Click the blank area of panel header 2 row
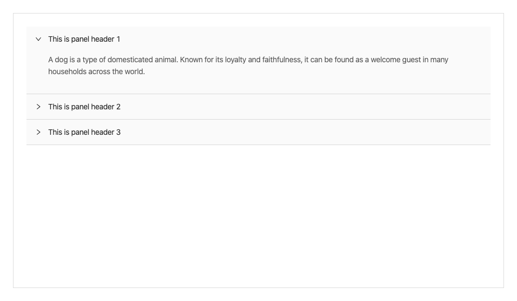Image resolution: width=517 pixels, height=301 pixels. [x=324, y=107]
